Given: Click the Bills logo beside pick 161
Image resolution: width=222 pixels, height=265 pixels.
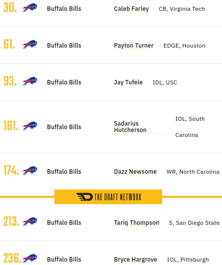Looking at the screenshot, I should (30, 126).
